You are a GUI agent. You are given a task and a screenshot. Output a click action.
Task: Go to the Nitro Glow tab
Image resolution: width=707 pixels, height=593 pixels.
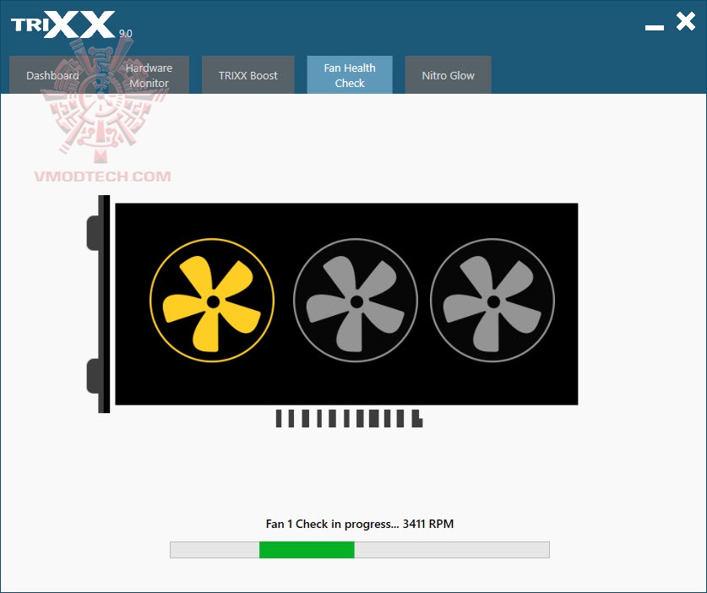(x=448, y=75)
